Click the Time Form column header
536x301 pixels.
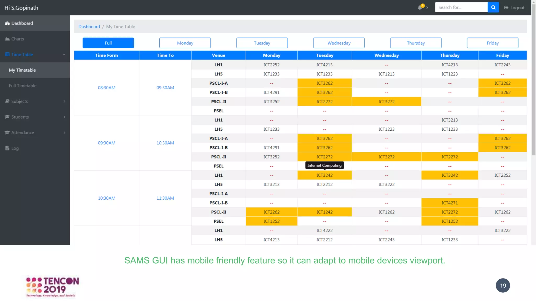[107, 55]
